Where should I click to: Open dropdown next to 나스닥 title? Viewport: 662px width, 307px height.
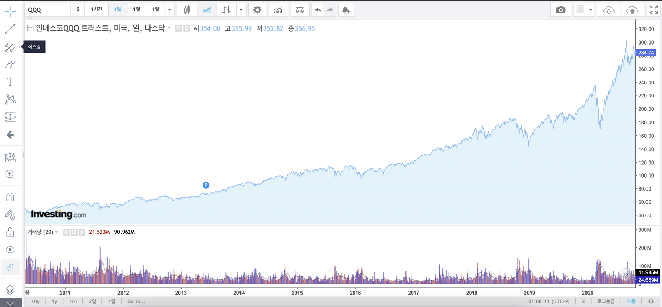(x=169, y=28)
